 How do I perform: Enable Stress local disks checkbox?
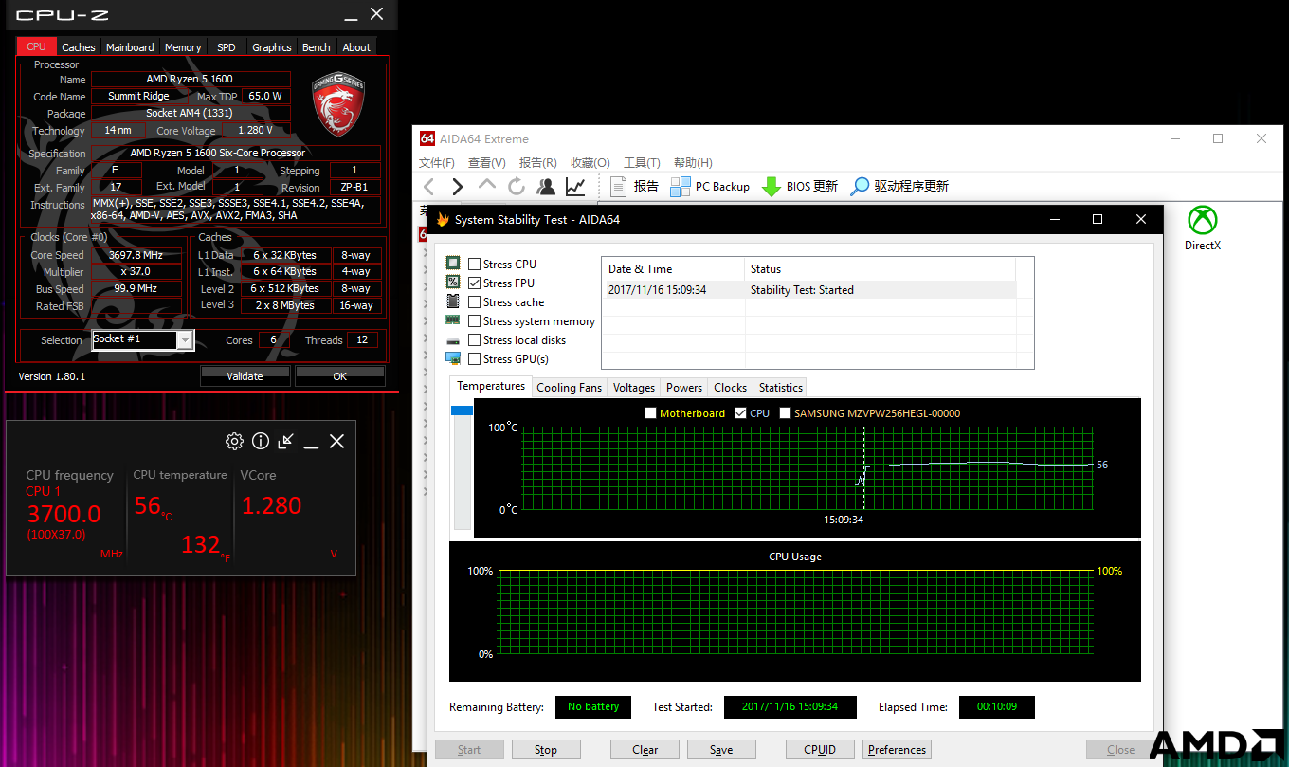[474, 340]
